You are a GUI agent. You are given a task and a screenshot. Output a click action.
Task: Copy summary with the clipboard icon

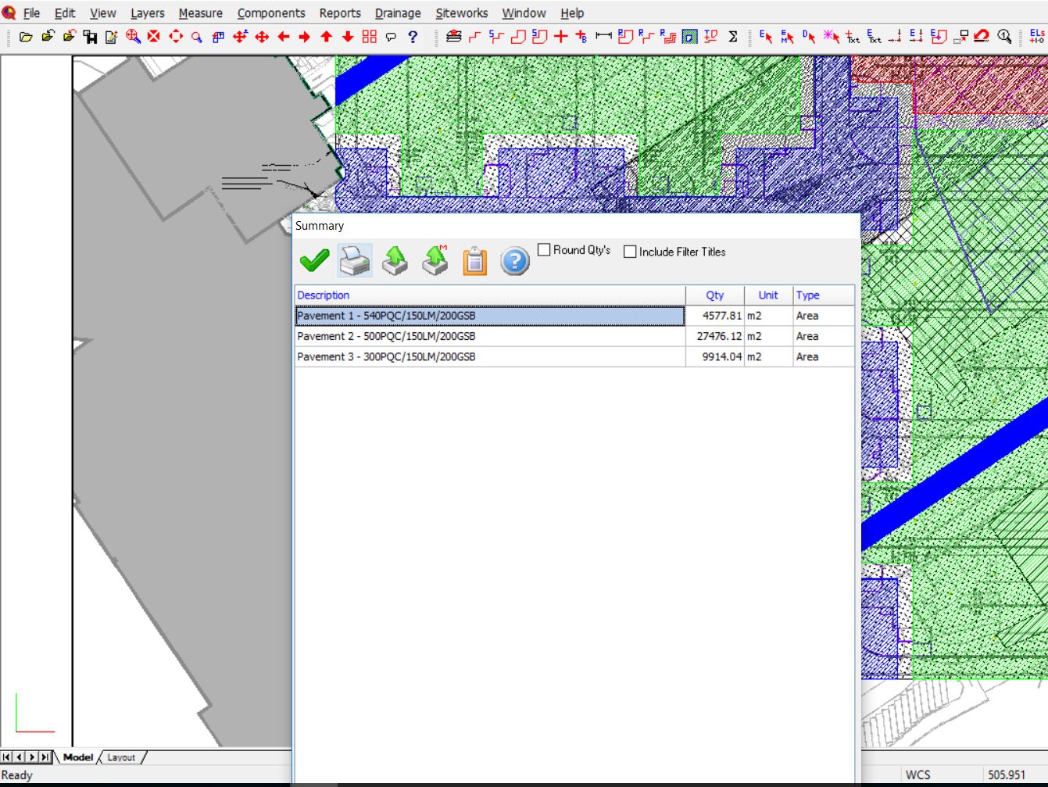point(474,261)
